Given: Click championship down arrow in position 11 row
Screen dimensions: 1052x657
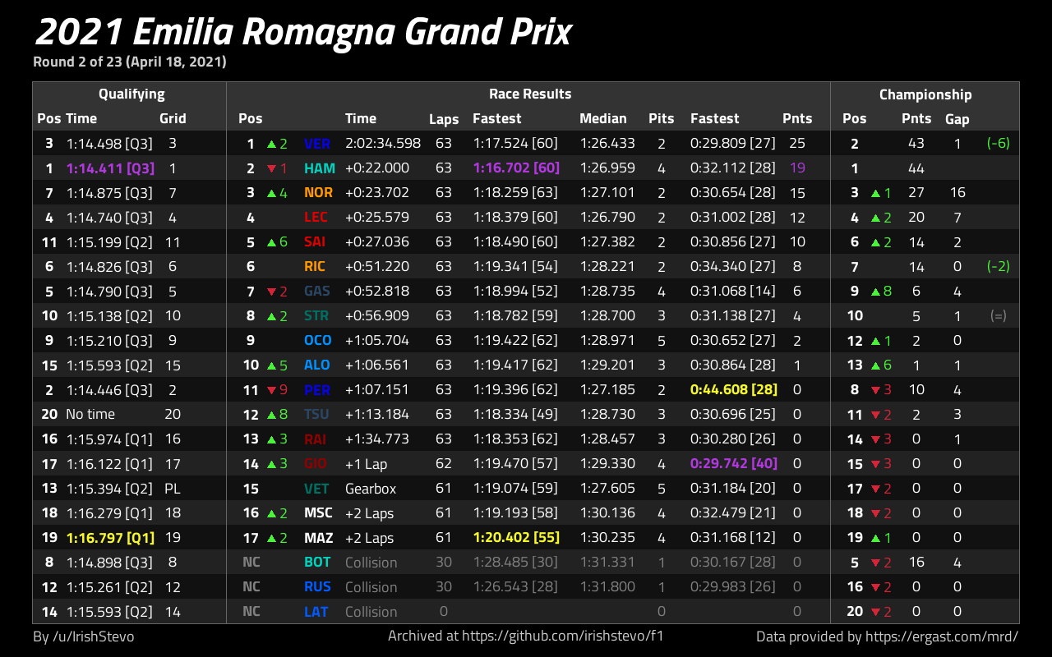Looking at the screenshot, I should click(876, 415).
